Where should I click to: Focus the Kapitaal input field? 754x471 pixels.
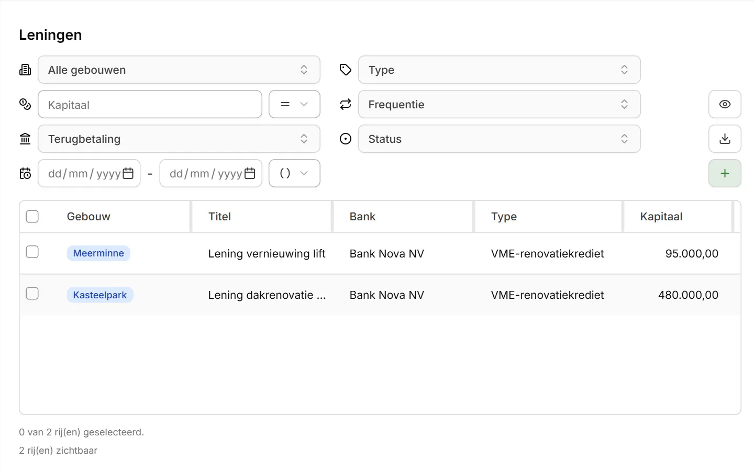(x=150, y=104)
